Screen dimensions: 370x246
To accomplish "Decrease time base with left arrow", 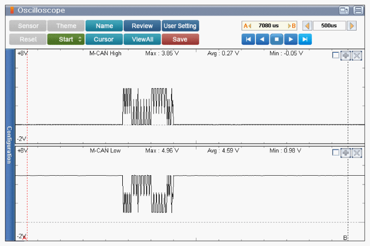I will click(x=306, y=26).
